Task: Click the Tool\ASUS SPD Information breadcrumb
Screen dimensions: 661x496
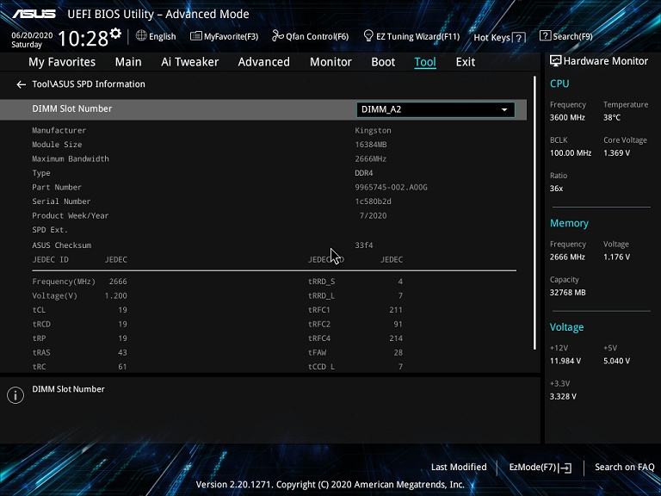Action: [x=89, y=84]
